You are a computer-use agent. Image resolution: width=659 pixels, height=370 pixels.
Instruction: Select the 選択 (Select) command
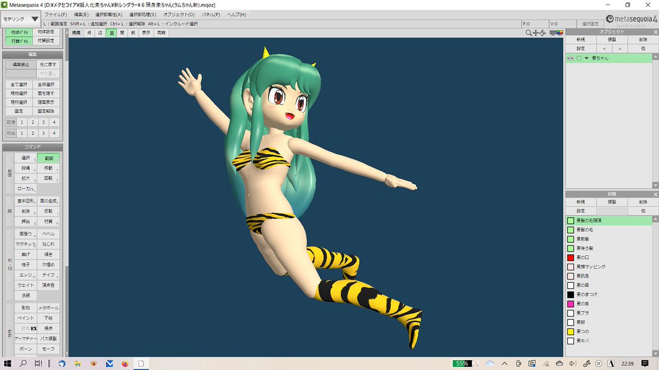26,158
